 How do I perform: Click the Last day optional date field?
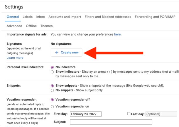coord(161,114)
